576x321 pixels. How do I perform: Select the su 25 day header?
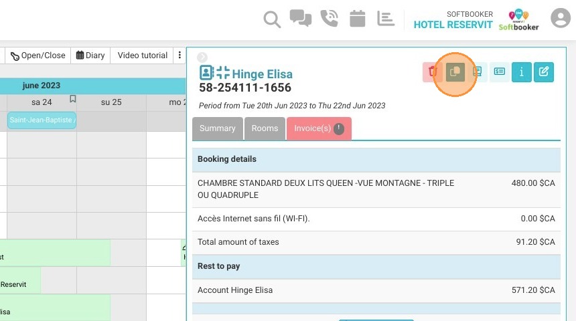111,102
